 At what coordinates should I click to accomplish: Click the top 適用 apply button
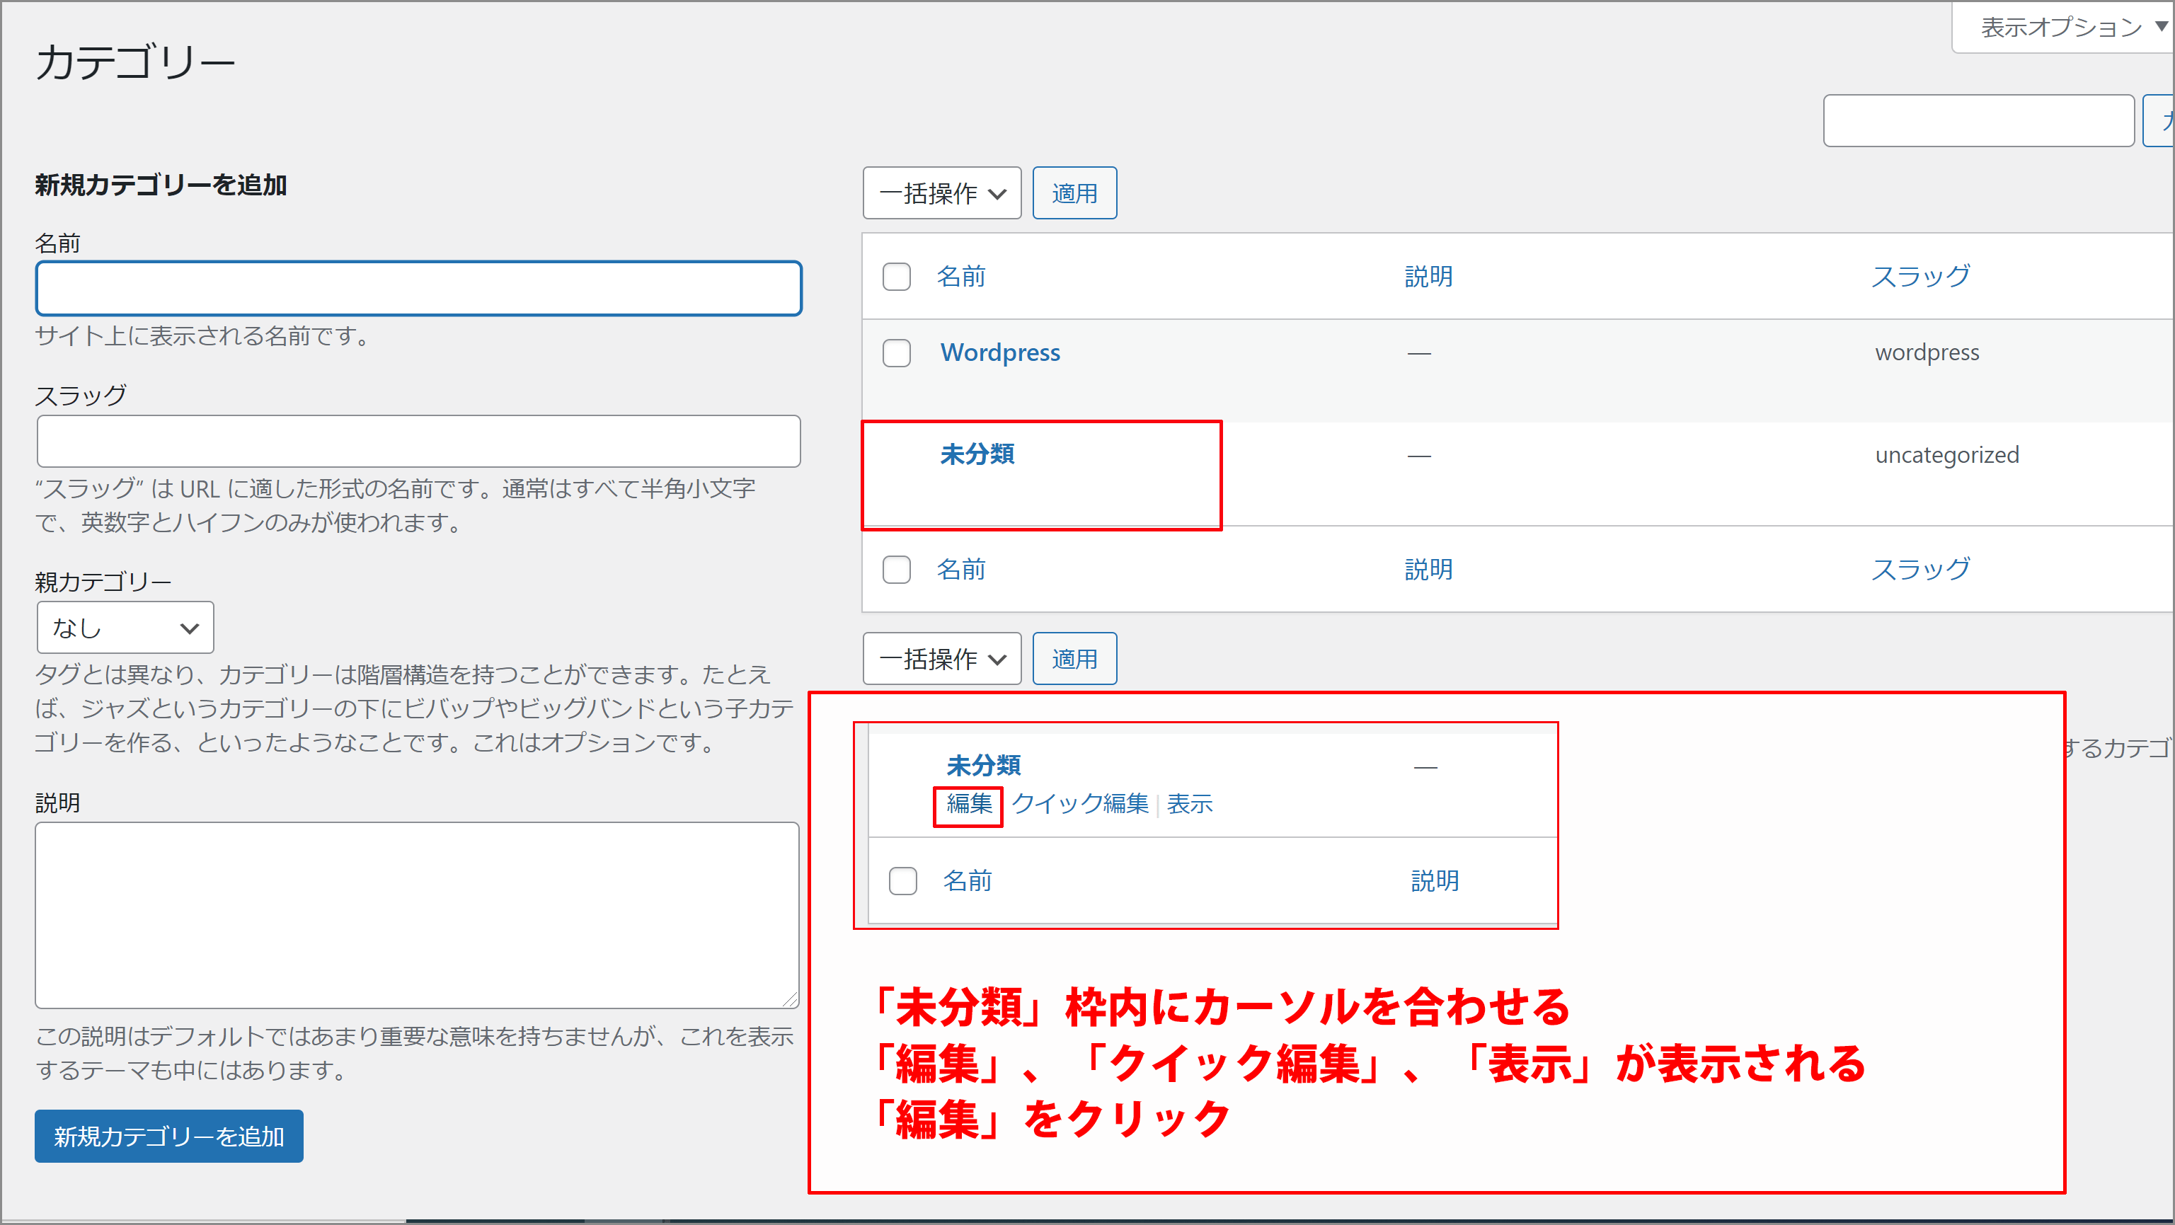1074,194
